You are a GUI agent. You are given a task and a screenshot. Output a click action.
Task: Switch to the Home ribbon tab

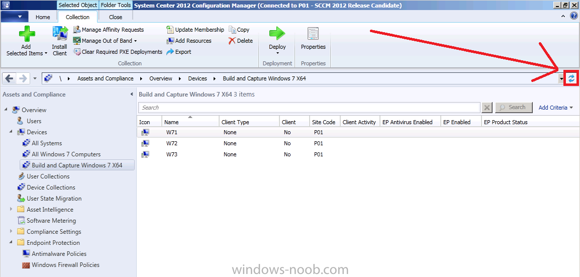43,17
